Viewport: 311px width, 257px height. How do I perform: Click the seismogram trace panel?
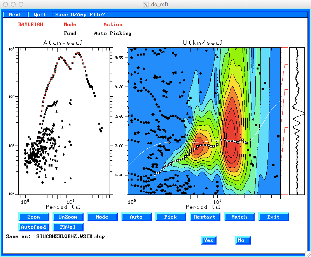pyautogui.click(x=297, y=121)
